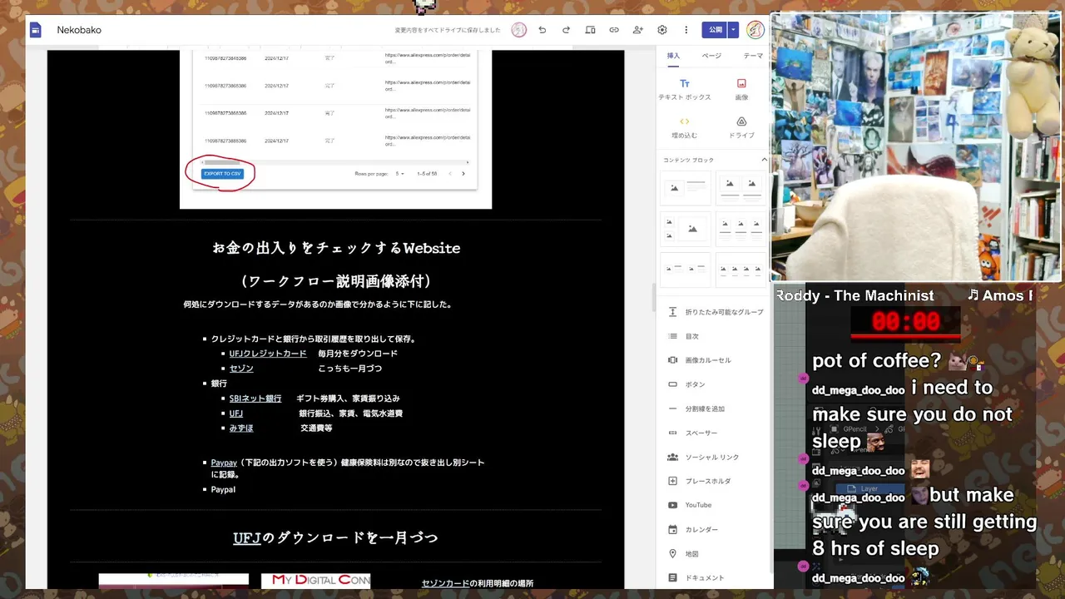This screenshot has width=1065, height=599.
Task: Switch to the 挿入 tab
Action: pyautogui.click(x=673, y=56)
